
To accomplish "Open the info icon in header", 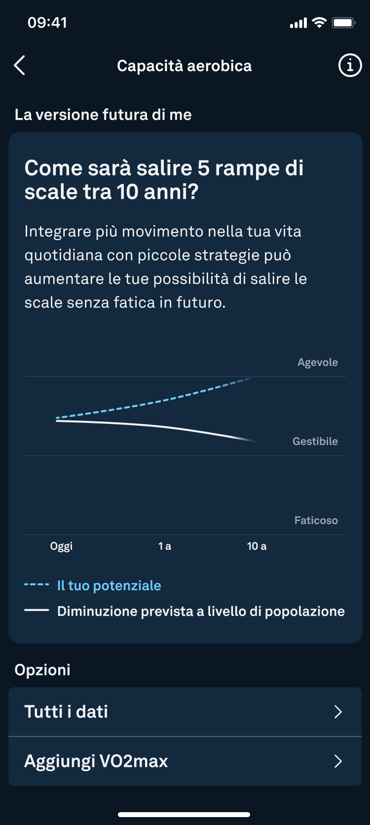I will tap(350, 65).
